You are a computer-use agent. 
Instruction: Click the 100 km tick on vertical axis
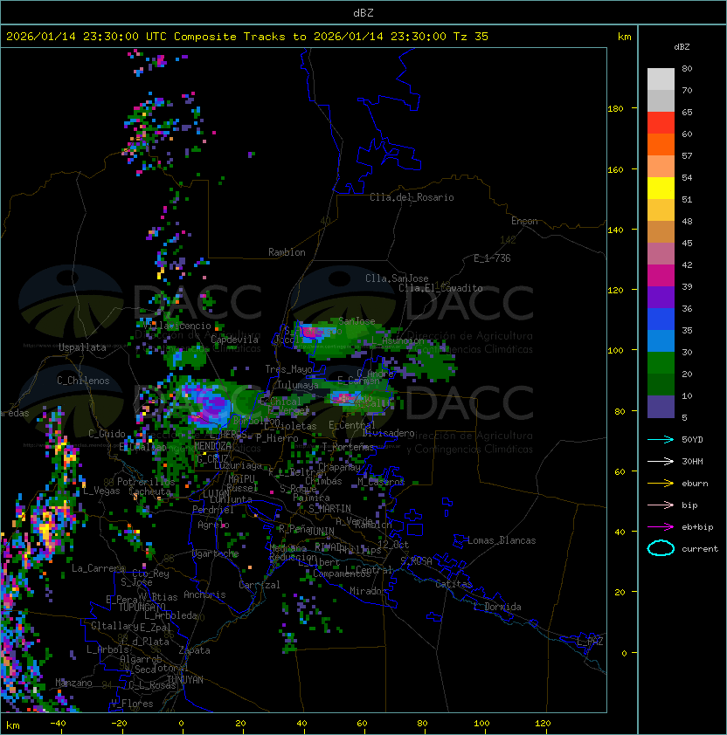(615, 351)
